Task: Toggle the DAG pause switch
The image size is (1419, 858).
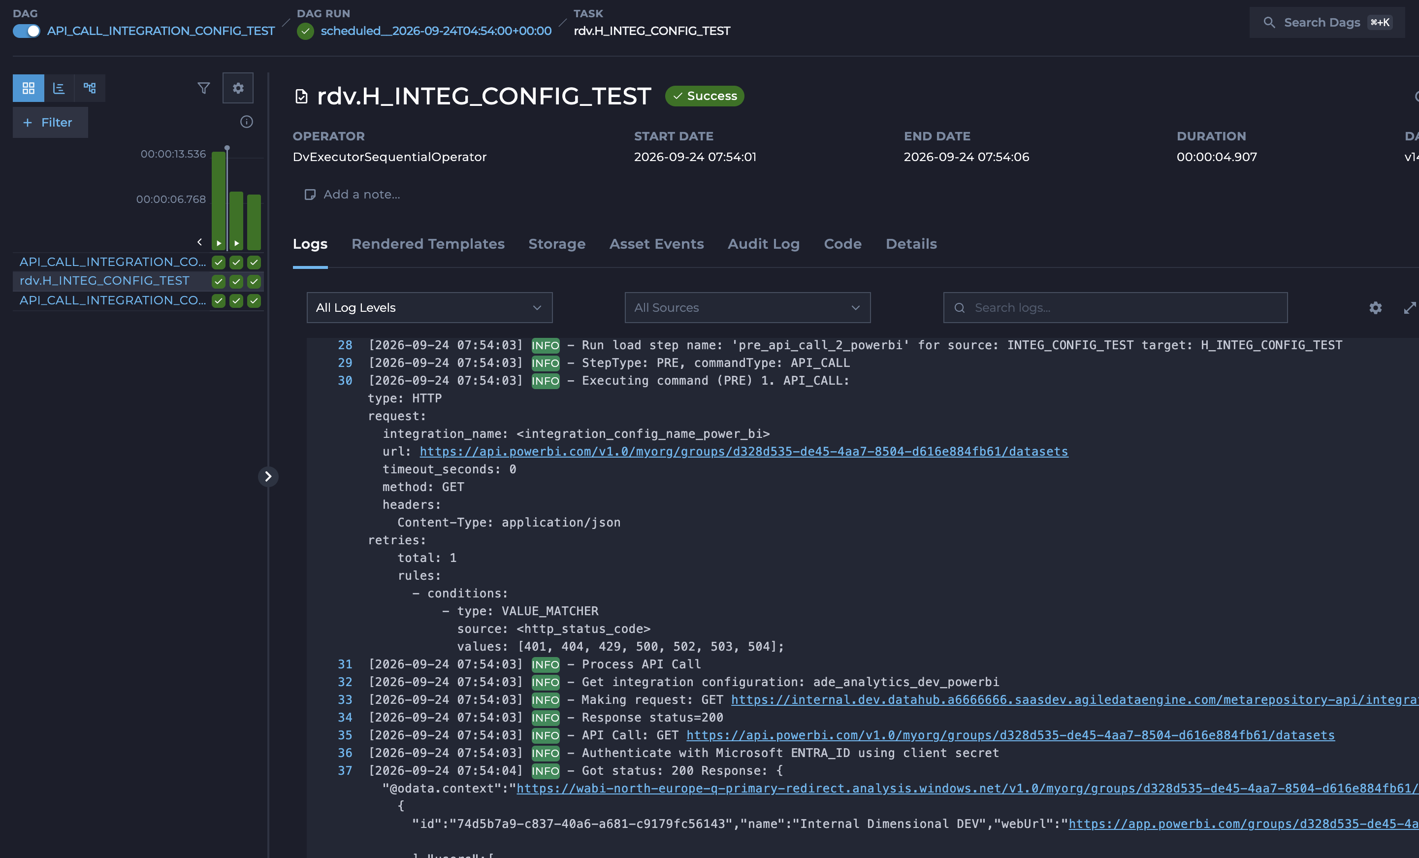Action: click(27, 31)
